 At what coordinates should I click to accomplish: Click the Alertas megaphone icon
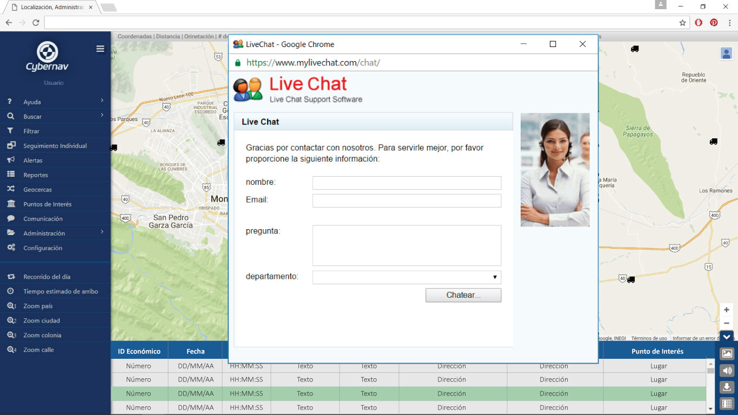point(11,160)
